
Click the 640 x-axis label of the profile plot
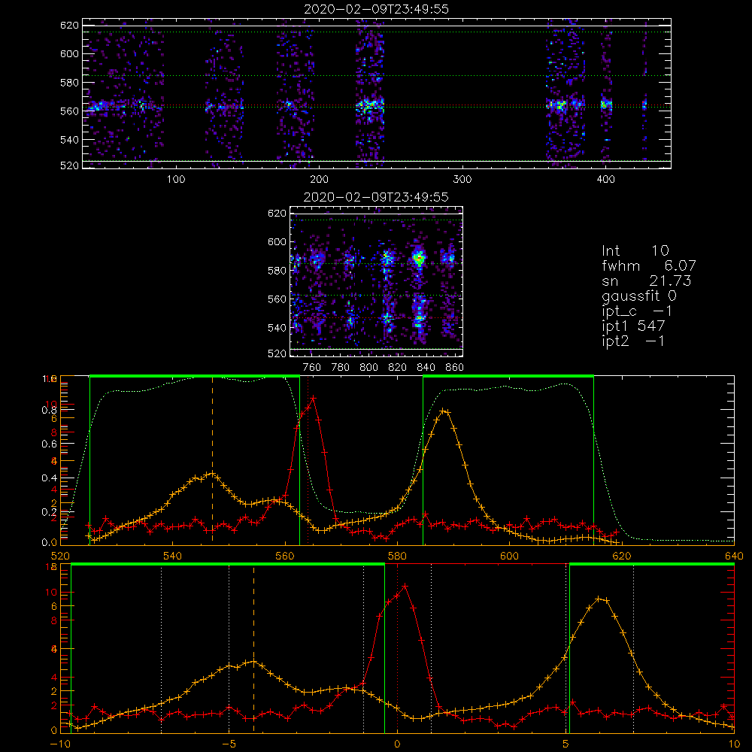734,556
